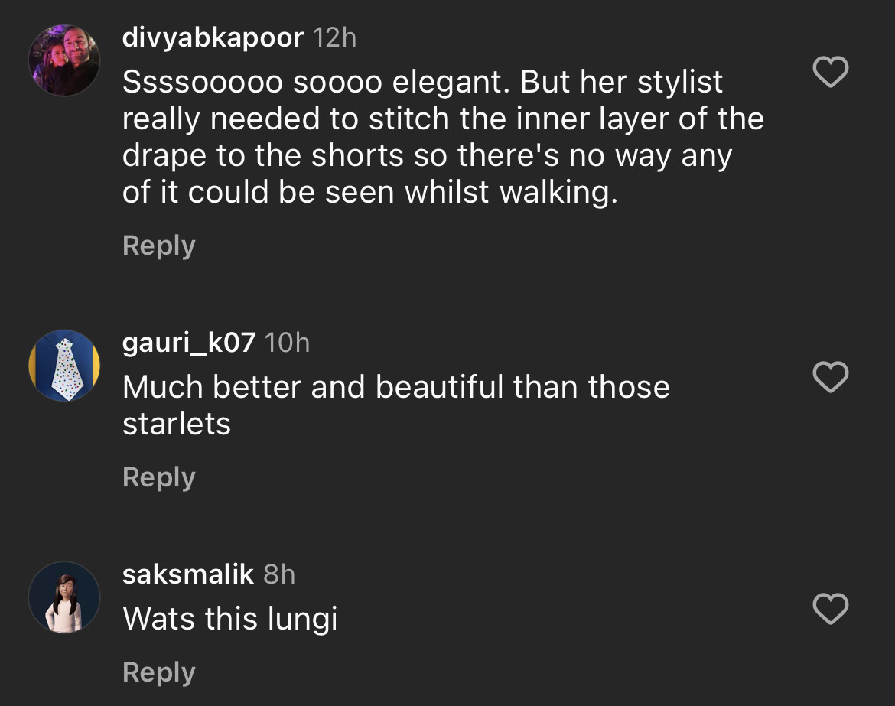This screenshot has width=895, height=706.
Task: Reply to divyabkapoor's comment
Action: coord(158,246)
